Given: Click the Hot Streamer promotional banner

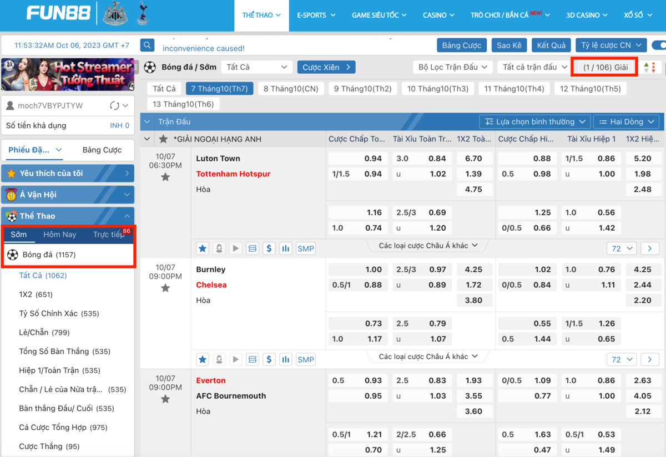Looking at the screenshot, I should pyautogui.click(x=68, y=74).
